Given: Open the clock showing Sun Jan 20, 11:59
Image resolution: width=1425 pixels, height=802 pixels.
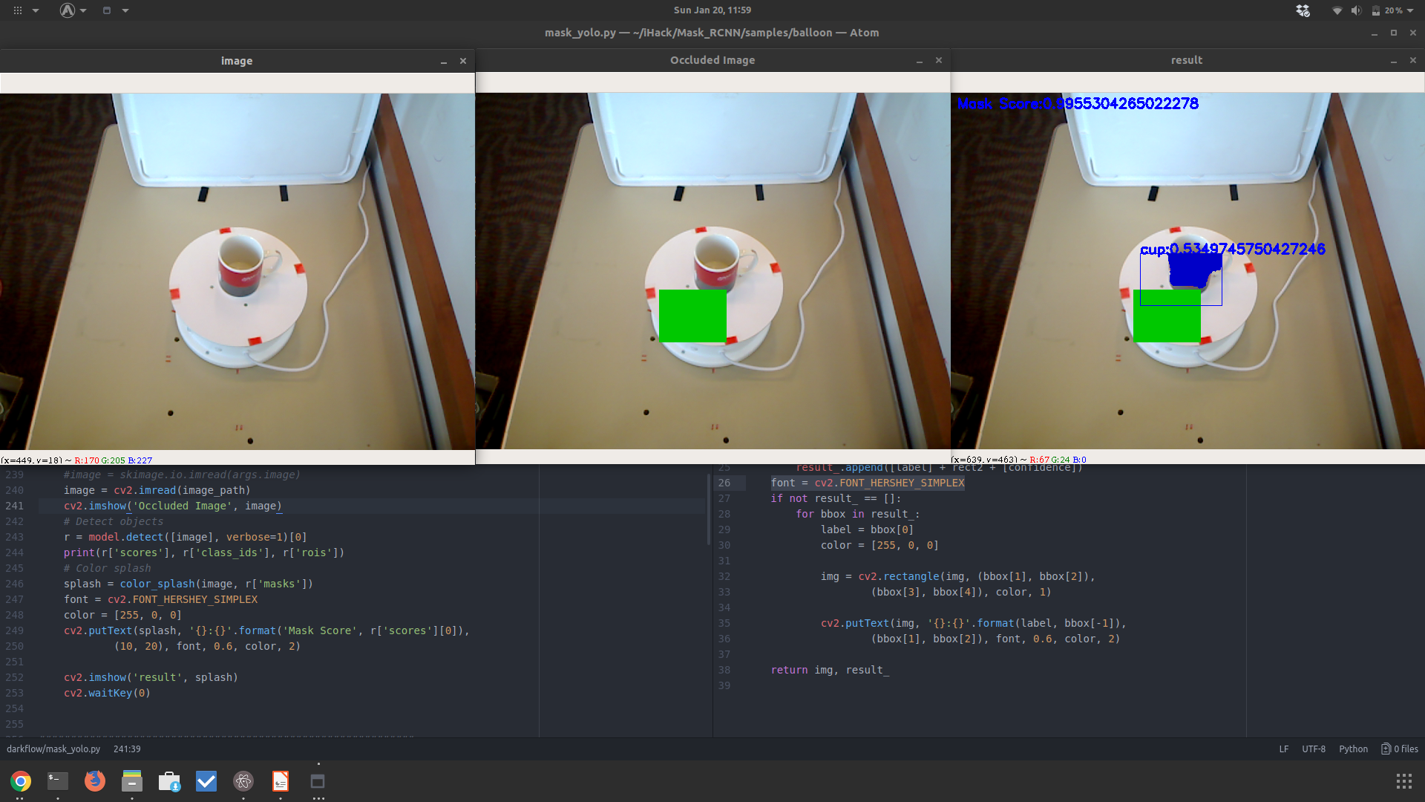Looking at the screenshot, I should point(712,10).
